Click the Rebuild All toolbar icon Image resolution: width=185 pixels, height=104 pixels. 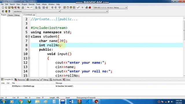[x=74, y=8]
